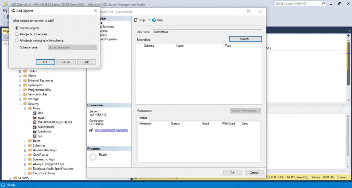The width and height of the screenshot is (352, 188).
Task: Choose All objects of the types option
Action: (x=16, y=34)
